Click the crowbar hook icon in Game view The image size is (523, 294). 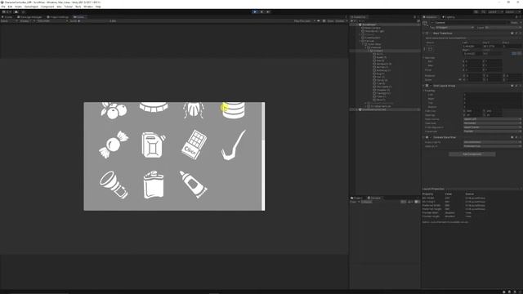234,145
